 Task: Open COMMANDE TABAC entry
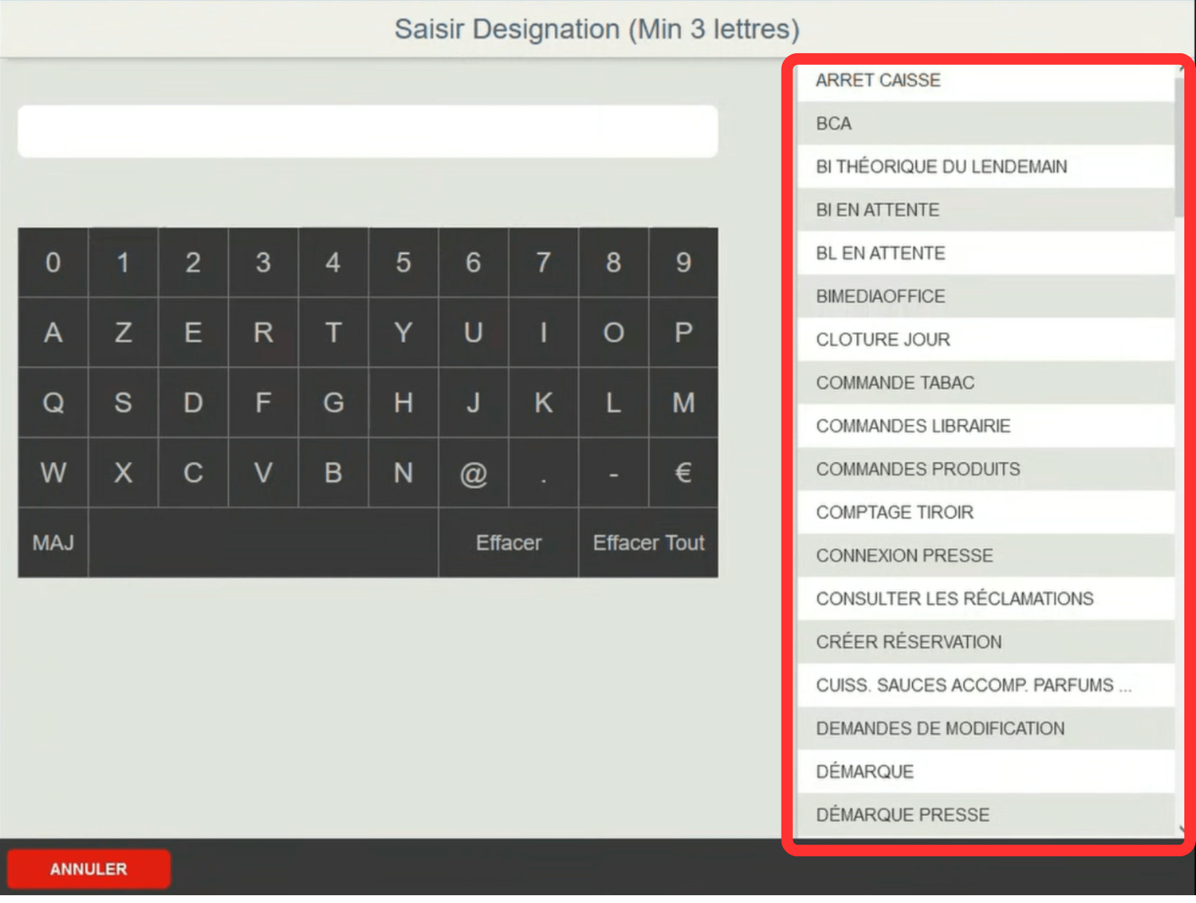click(x=986, y=383)
